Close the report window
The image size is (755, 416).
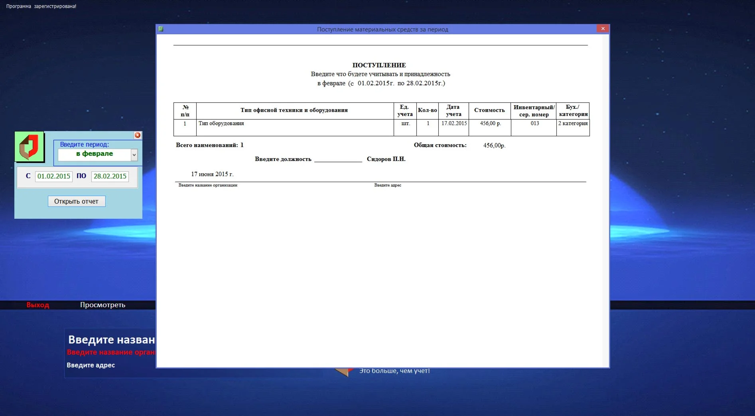(603, 29)
